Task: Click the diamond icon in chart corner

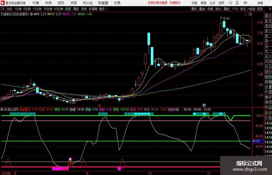Action: point(246,14)
